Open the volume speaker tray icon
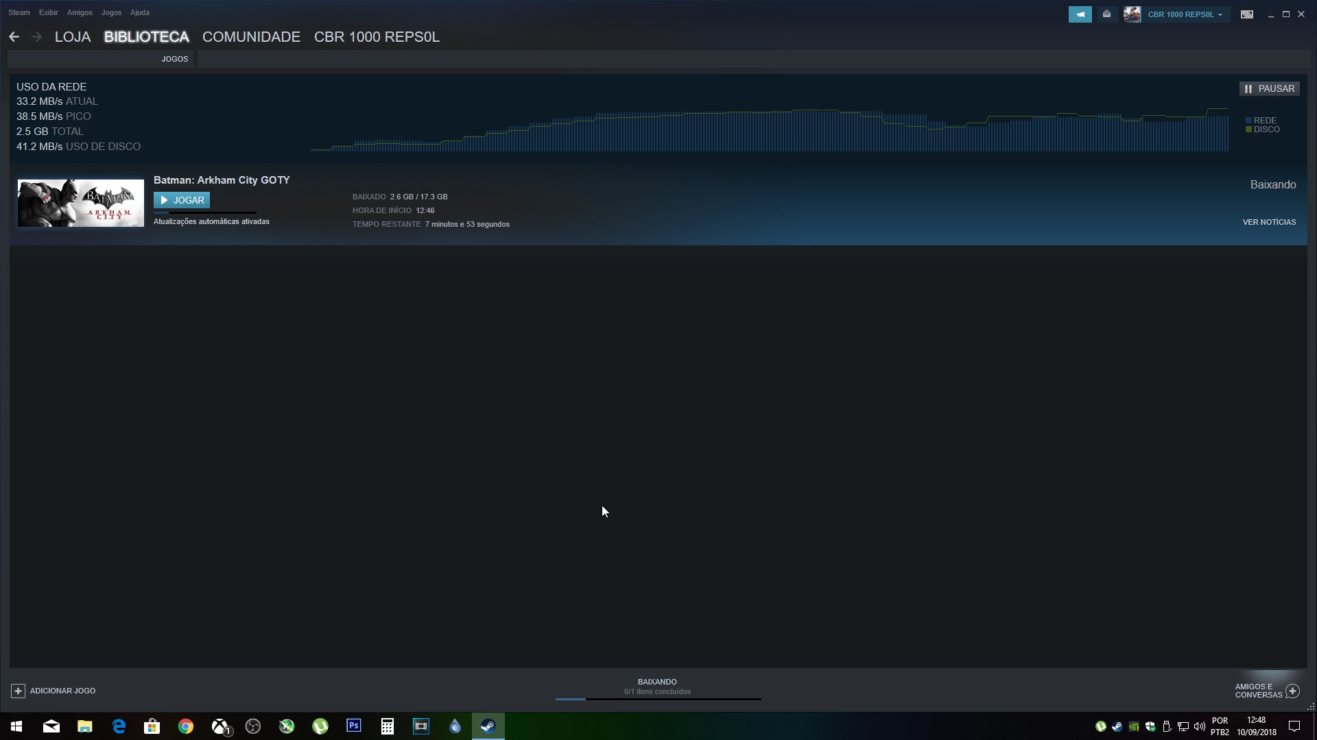Image resolution: width=1317 pixels, height=740 pixels. click(1200, 726)
